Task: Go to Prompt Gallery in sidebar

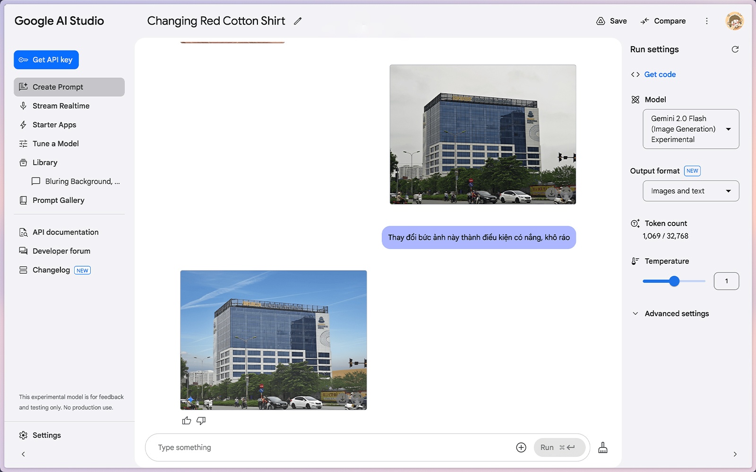Action: point(58,200)
